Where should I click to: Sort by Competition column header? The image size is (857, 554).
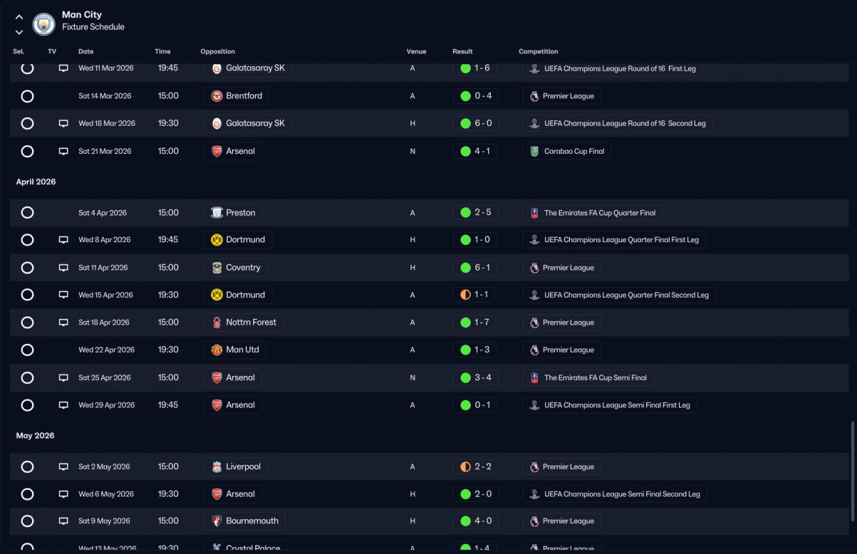pyautogui.click(x=538, y=52)
